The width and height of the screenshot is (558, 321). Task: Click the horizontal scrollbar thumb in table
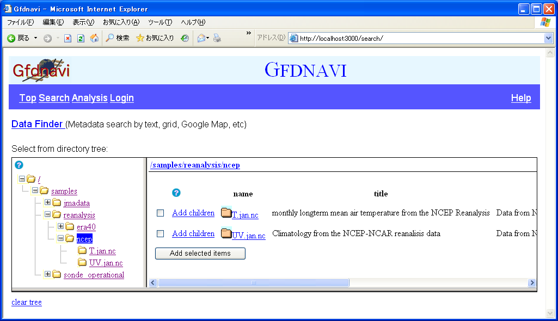tap(254, 282)
